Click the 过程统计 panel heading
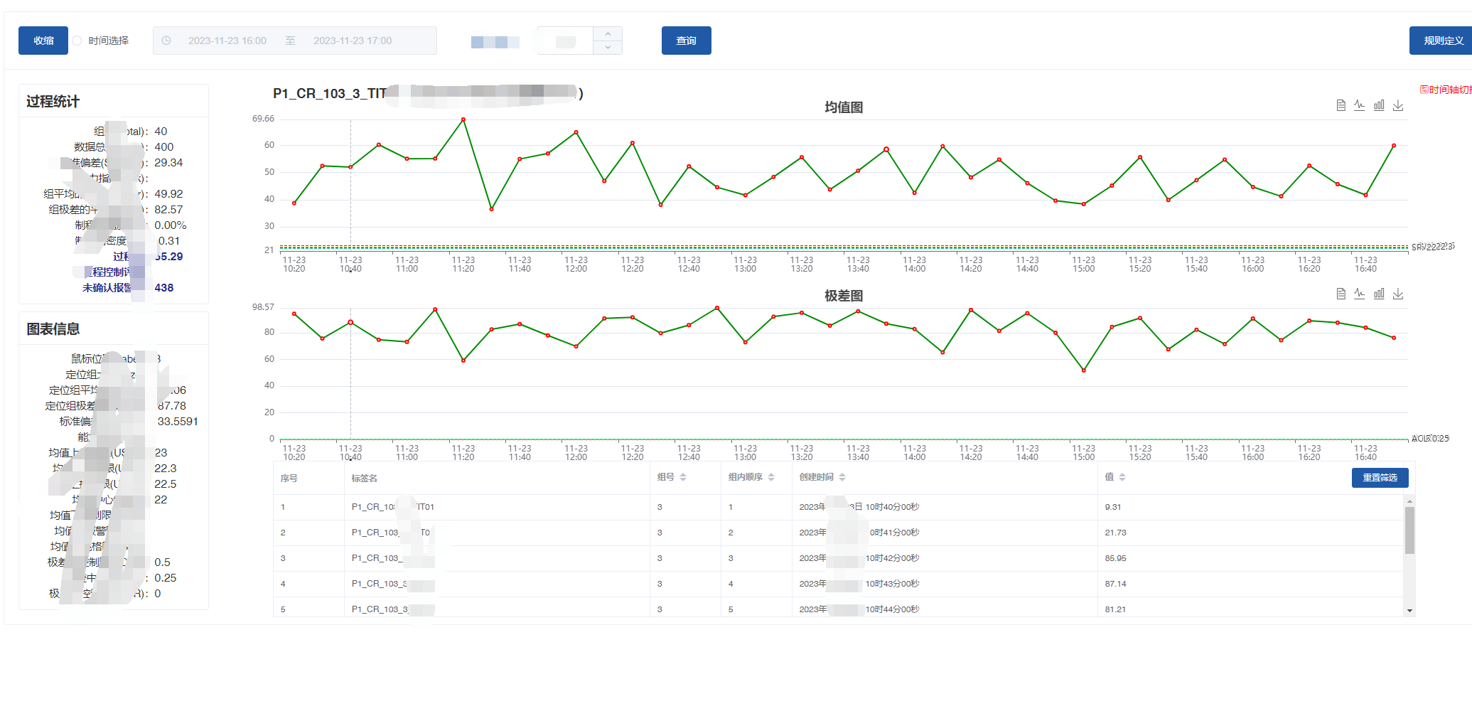This screenshot has width=1472, height=721. point(53,102)
